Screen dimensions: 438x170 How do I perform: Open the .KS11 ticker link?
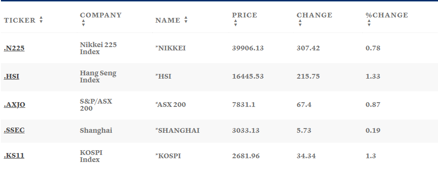pos(14,156)
